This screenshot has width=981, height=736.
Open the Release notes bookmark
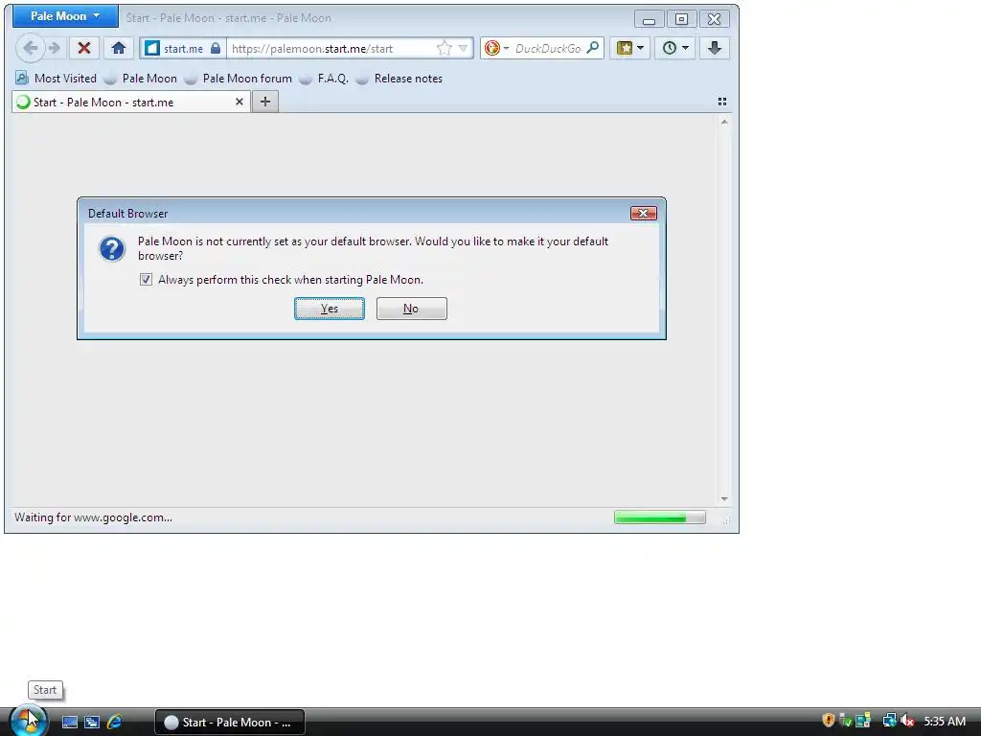pos(399,79)
